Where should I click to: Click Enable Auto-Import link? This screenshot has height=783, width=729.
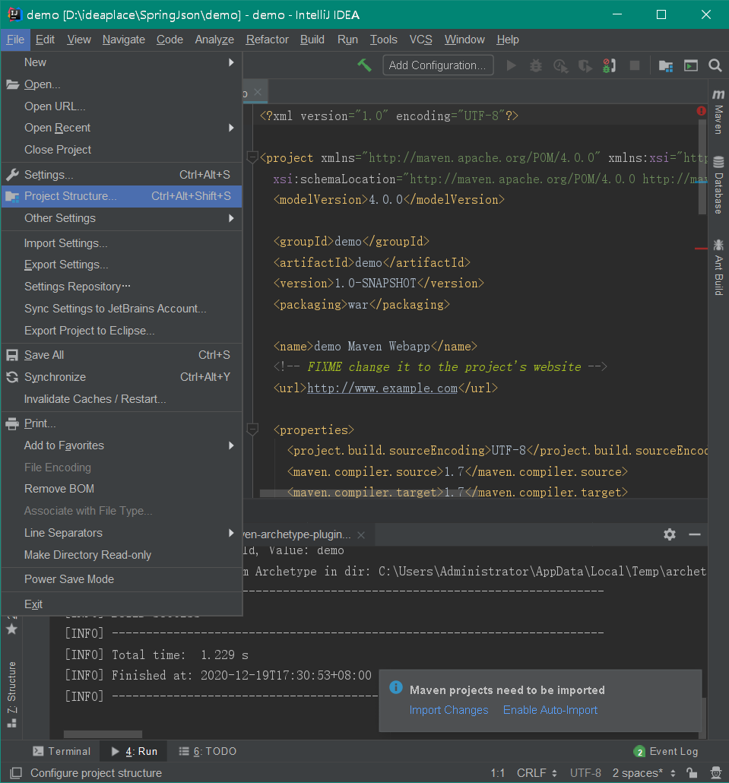[550, 709]
